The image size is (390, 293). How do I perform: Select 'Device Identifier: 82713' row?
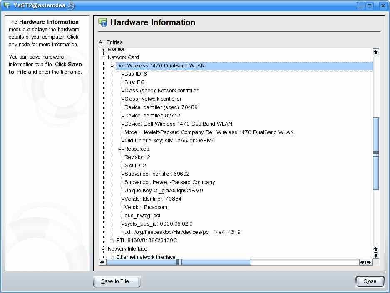[152, 116]
